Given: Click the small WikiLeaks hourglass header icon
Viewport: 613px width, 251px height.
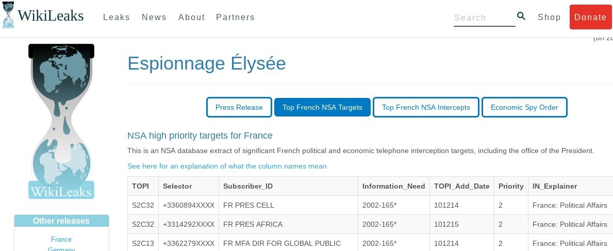Looking at the screenshot, I should coord(8,15).
